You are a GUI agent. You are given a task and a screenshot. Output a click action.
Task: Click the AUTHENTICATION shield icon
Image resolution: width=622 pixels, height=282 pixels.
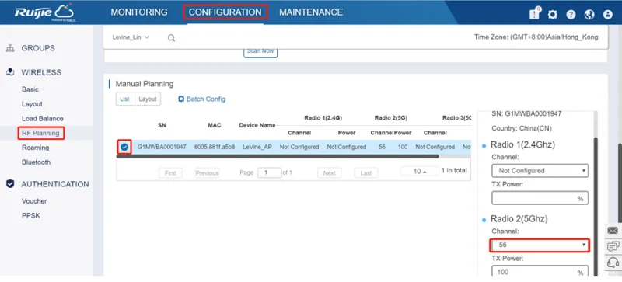10,183
